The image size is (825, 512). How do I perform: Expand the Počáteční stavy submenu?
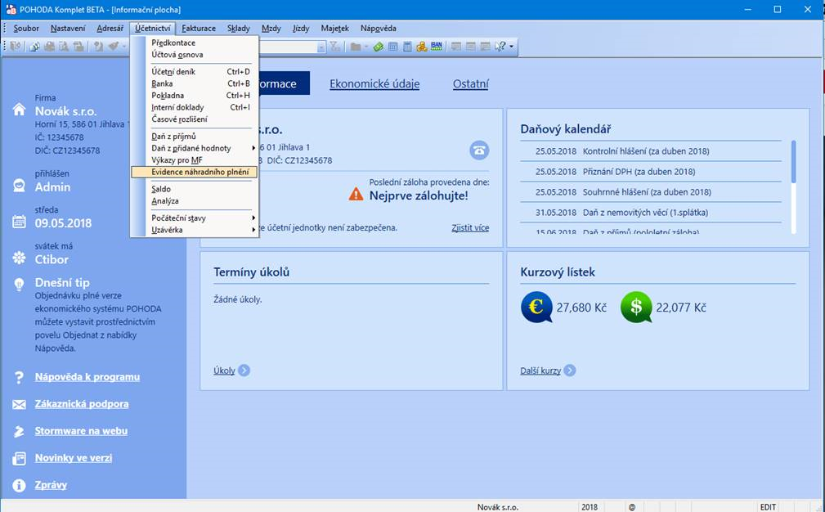253,218
